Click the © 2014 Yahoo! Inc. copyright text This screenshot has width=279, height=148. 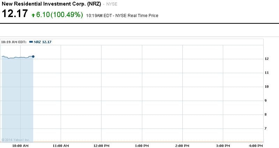click(x=16, y=140)
